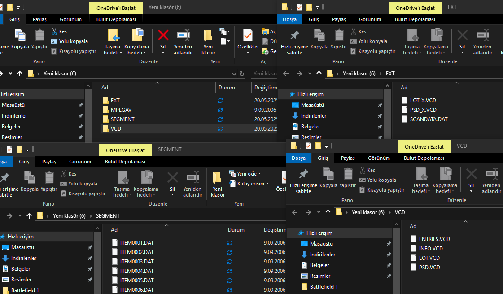This screenshot has height=294, width=503.
Task: Open quick access toolbar dropdown in VCD title bar
Action: click(326, 146)
